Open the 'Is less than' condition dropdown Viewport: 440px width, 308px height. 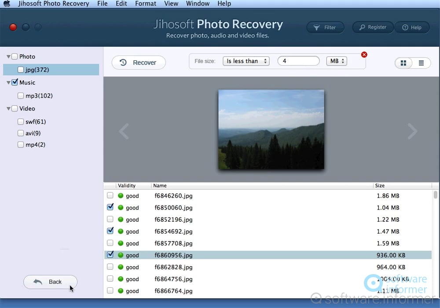(x=246, y=61)
